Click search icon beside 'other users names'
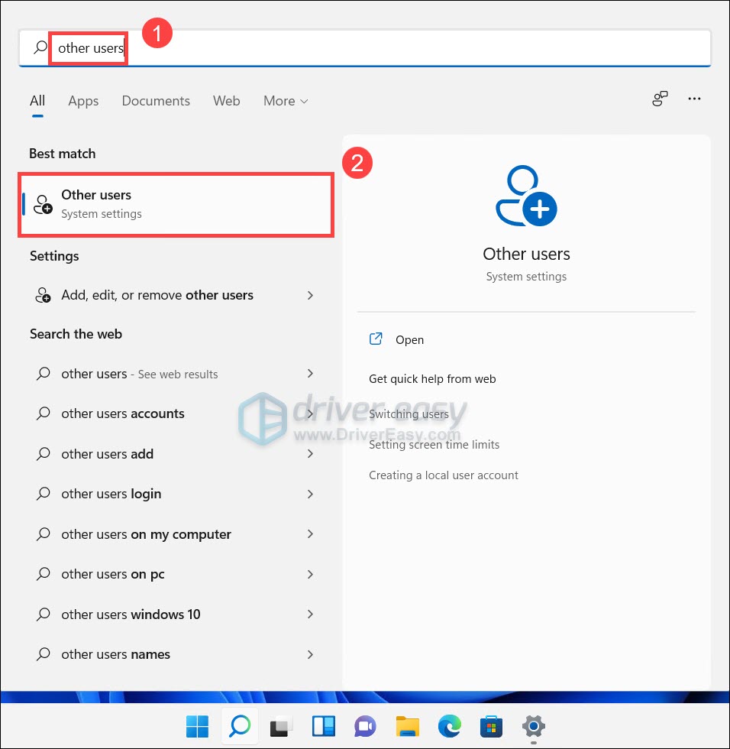This screenshot has height=749, width=730. (43, 654)
